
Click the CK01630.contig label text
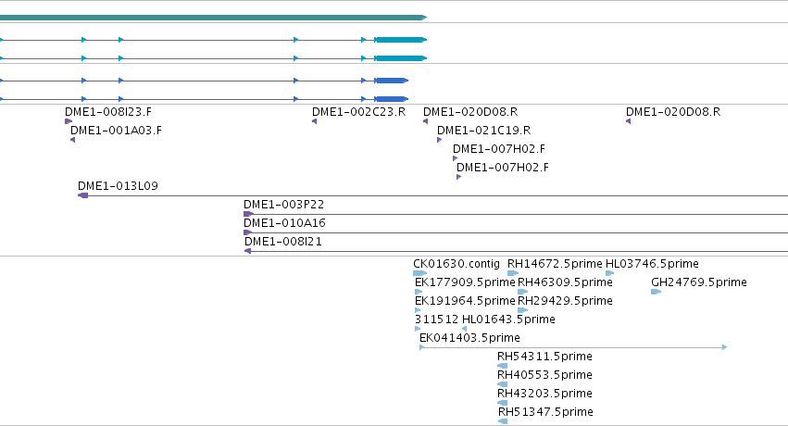coord(457,264)
